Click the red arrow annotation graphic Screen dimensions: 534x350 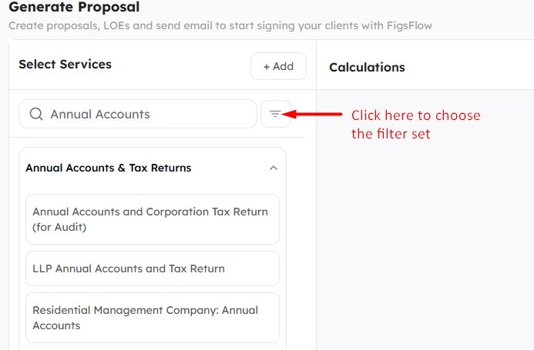(x=312, y=114)
